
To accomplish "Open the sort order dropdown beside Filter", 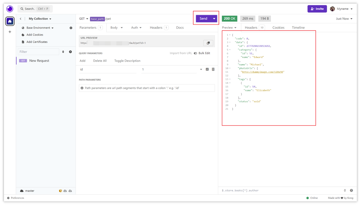I will click(x=63, y=52).
